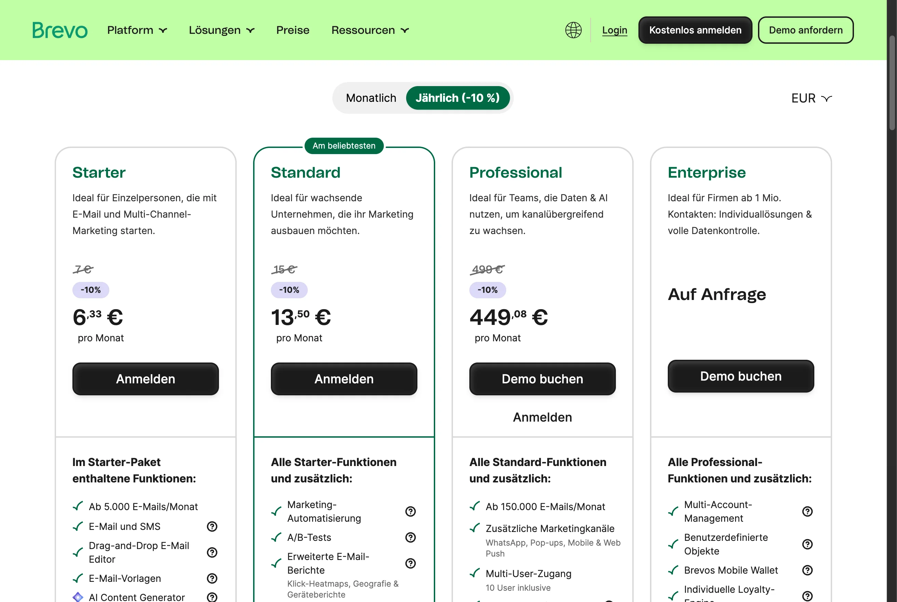The image size is (897, 602).
Task: Go to the Preise page
Action: coord(292,30)
